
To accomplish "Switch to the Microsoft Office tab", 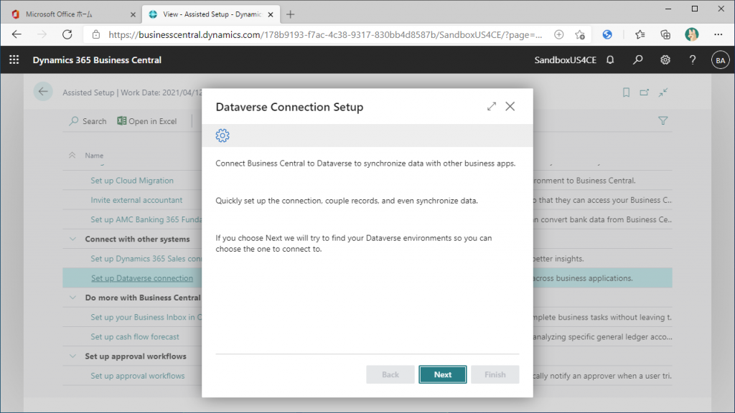I will click(x=73, y=14).
